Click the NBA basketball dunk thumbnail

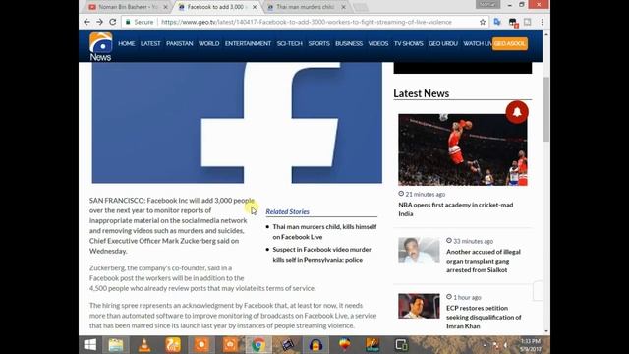click(x=463, y=149)
